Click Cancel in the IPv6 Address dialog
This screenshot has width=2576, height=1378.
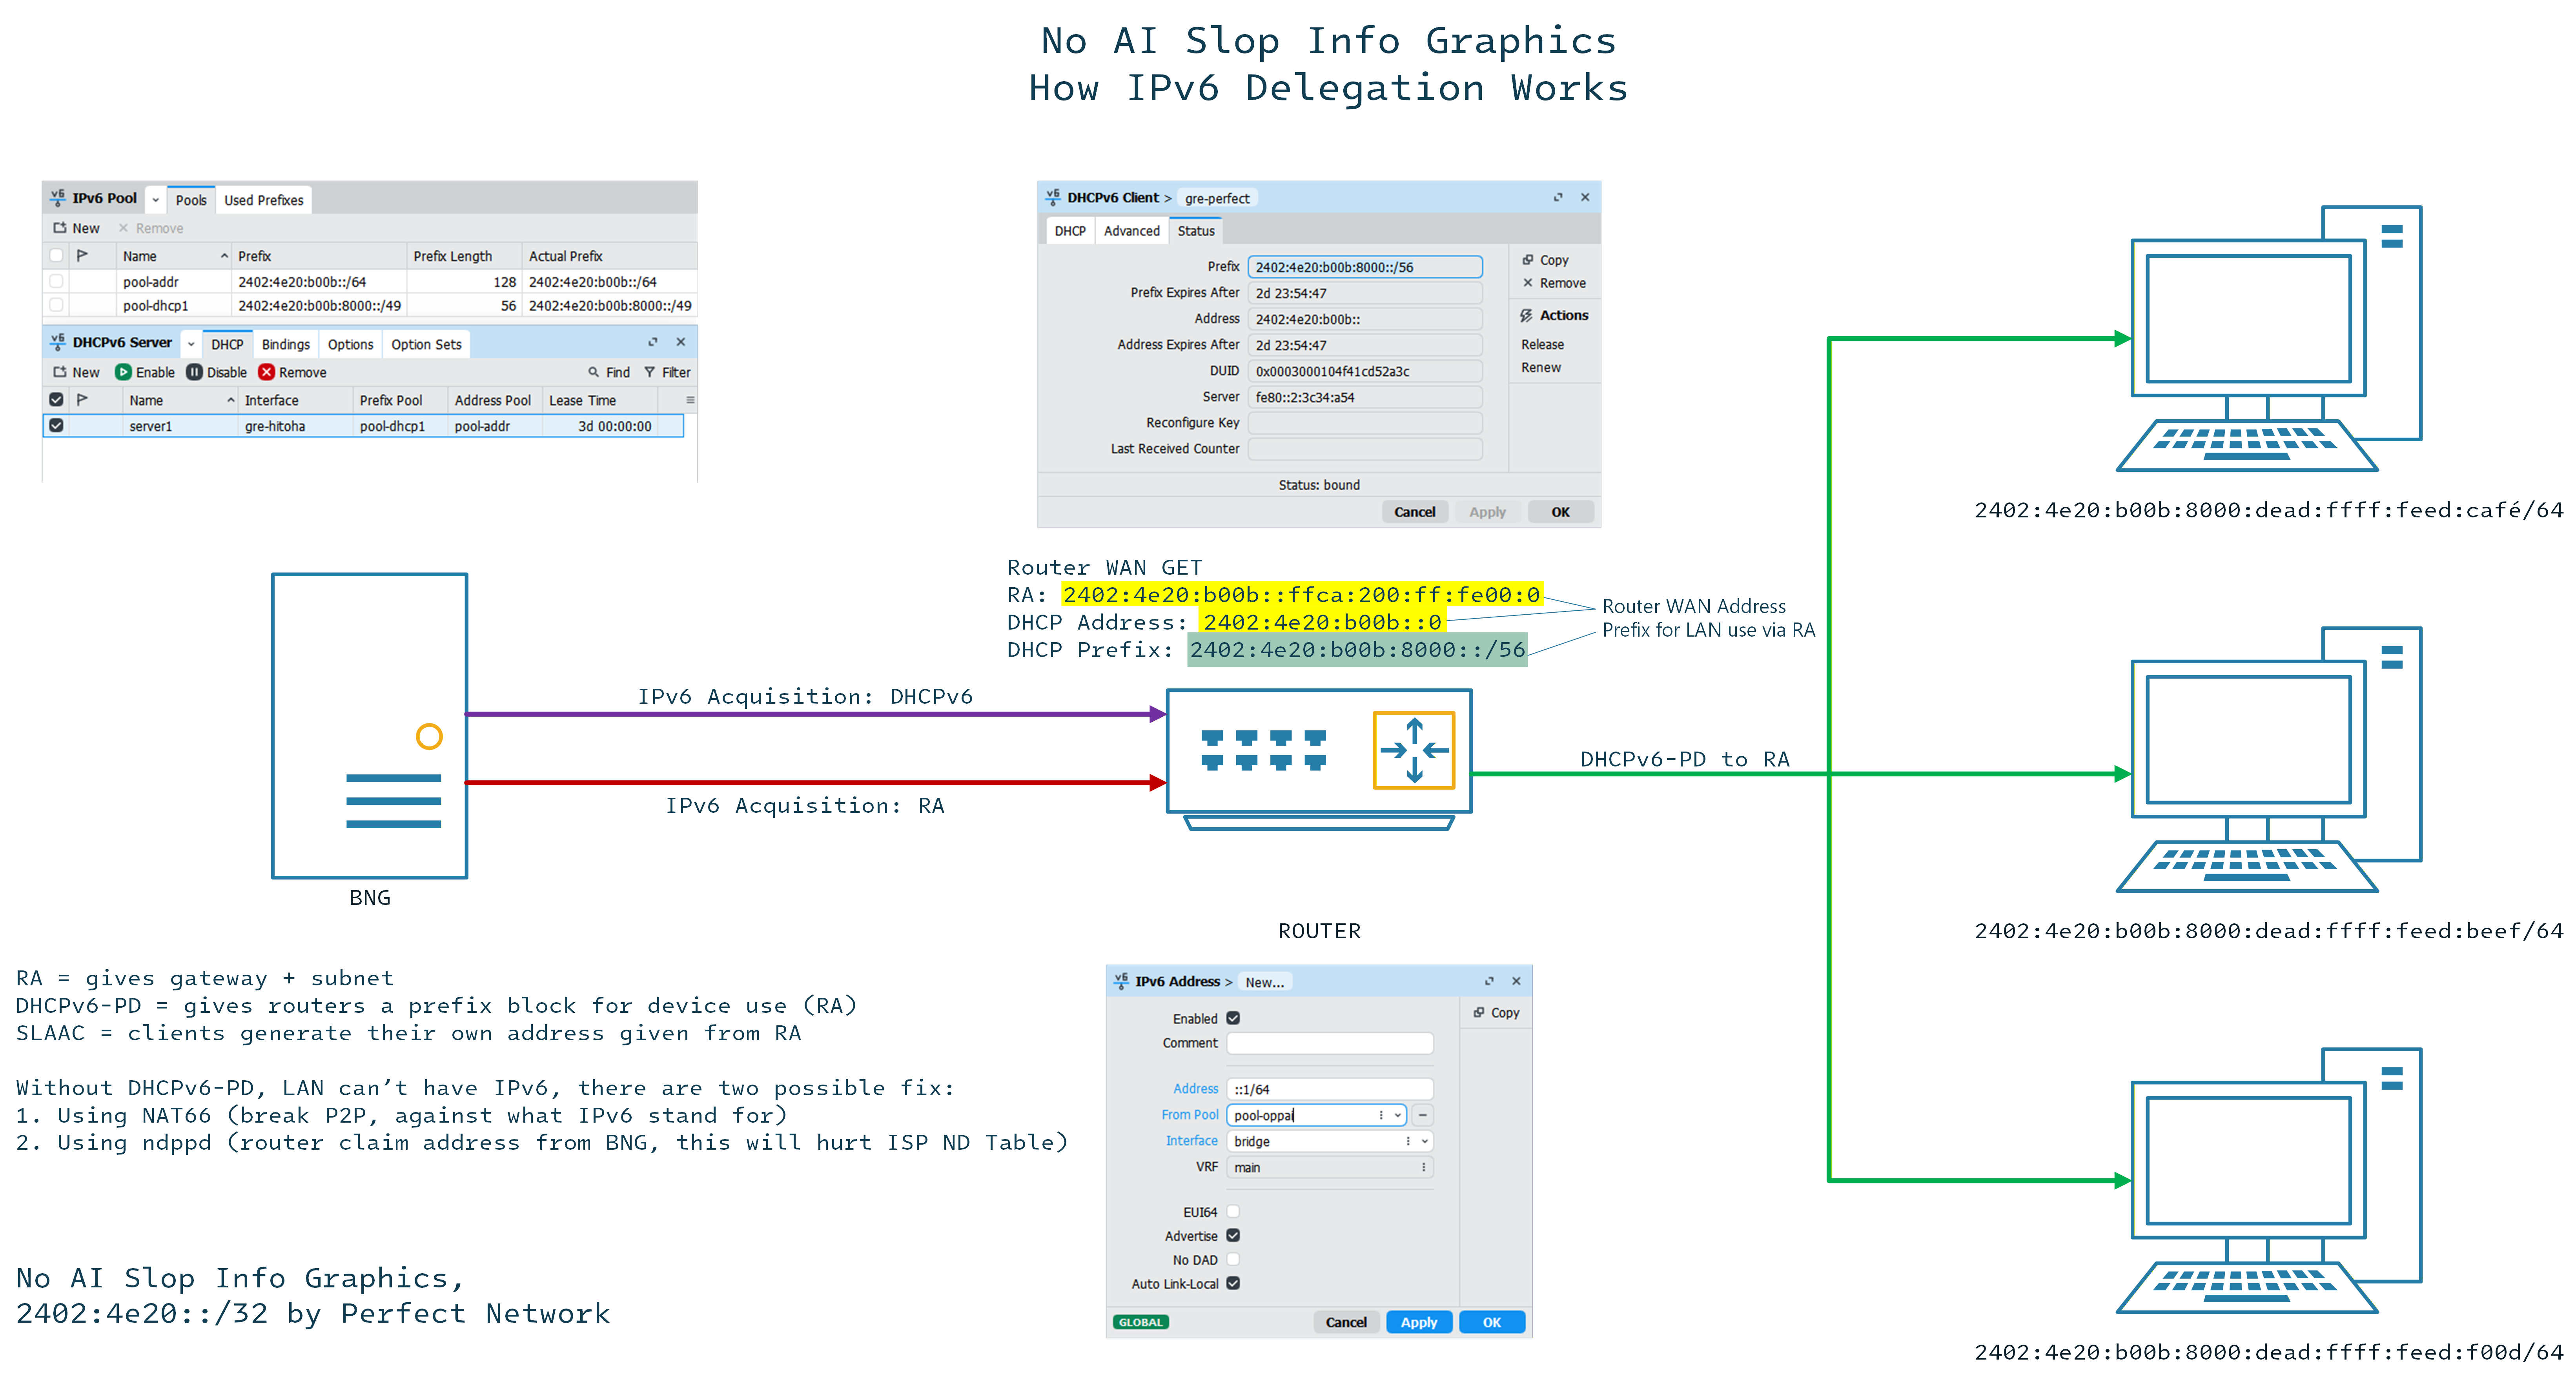click(1346, 1322)
